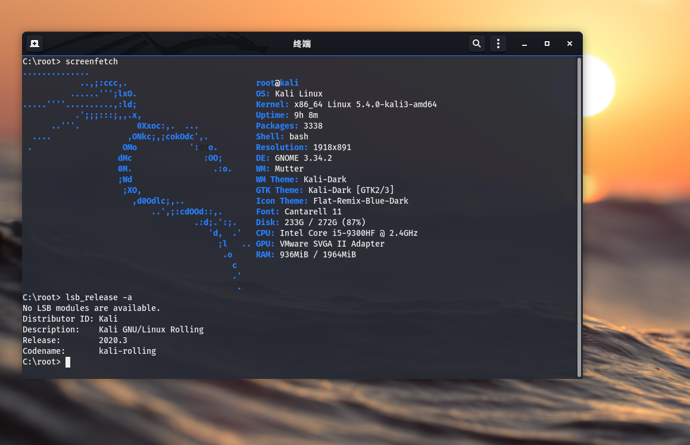Minimize the terminal window

point(524,43)
